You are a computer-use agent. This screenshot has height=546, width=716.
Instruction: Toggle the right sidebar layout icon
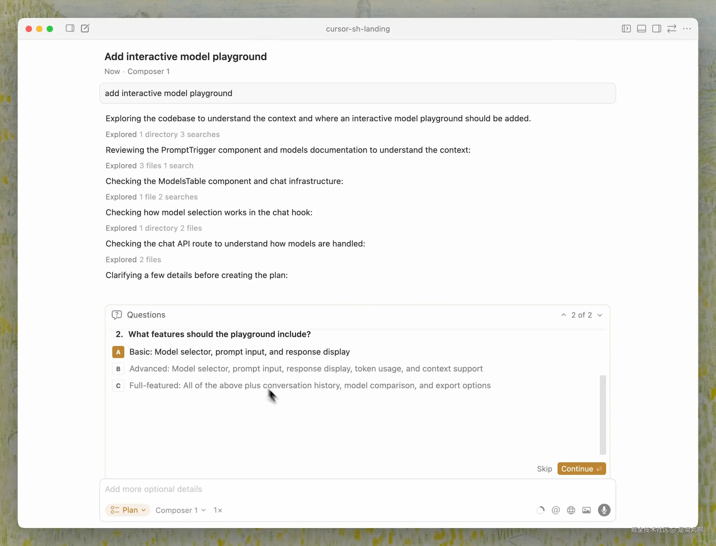[x=656, y=29]
